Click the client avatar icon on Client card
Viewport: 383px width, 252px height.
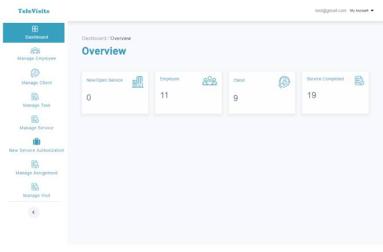pyautogui.click(x=284, y=82)
